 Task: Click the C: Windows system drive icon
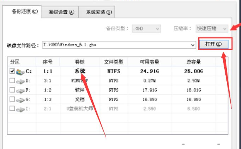click(20, 71)
